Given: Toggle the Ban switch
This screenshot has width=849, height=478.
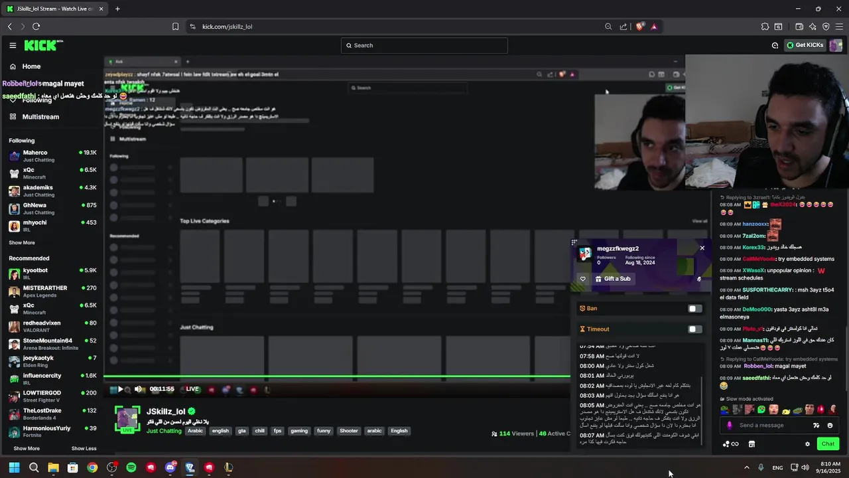Looking at the screenshot, I should [x=694, y=309].
